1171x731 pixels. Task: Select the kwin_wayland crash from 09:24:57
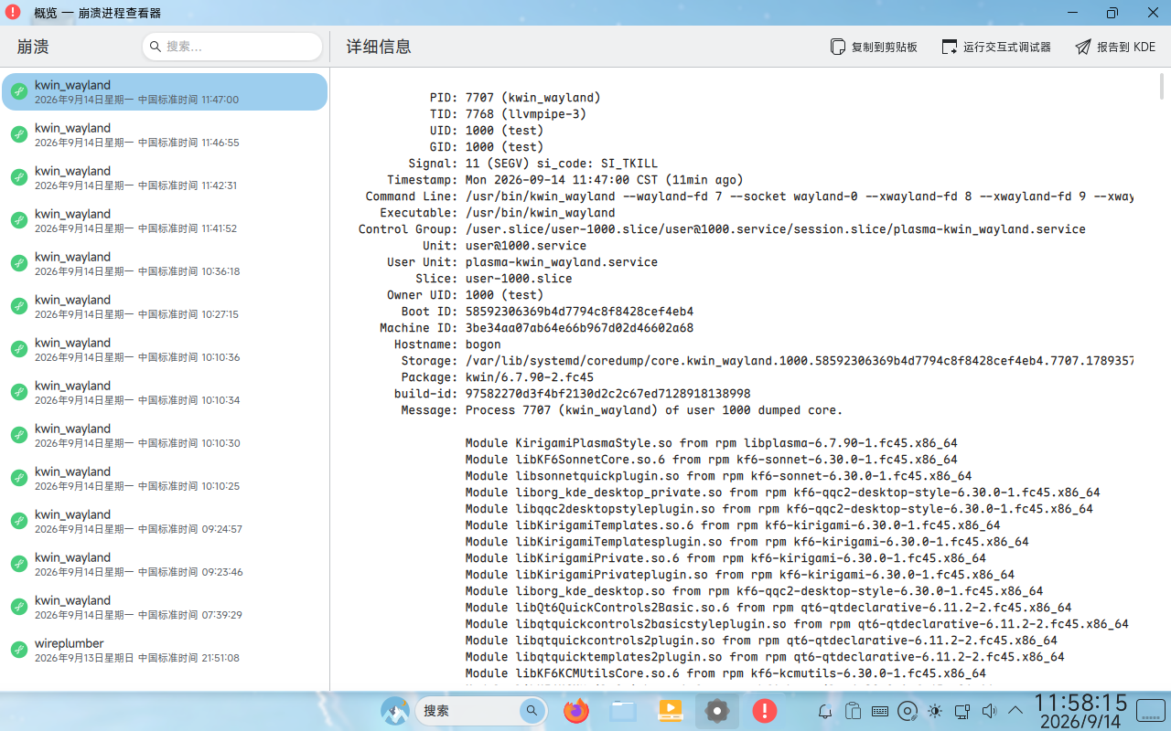165,521
